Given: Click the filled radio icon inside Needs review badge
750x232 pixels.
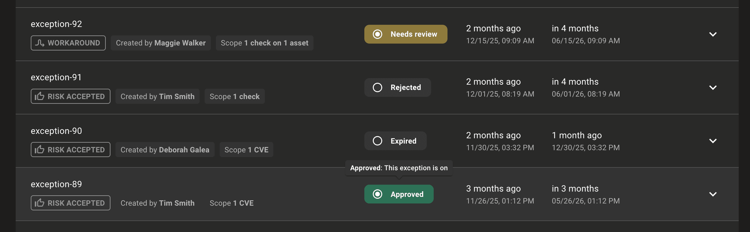Looking at the screenshot, I should pos(378,34).
